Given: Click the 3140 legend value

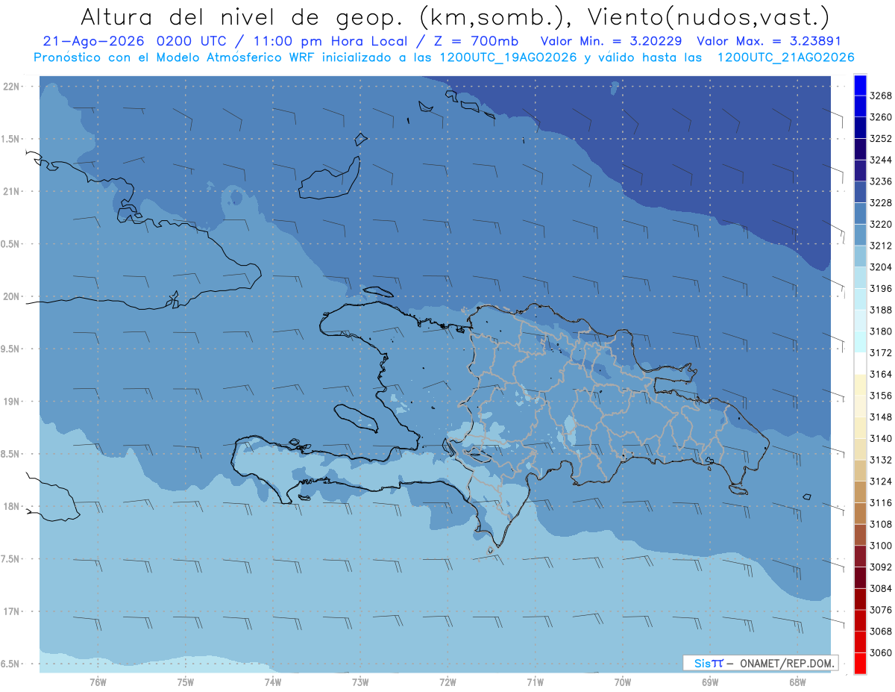Looking at the screenshot, I should 881,438.
